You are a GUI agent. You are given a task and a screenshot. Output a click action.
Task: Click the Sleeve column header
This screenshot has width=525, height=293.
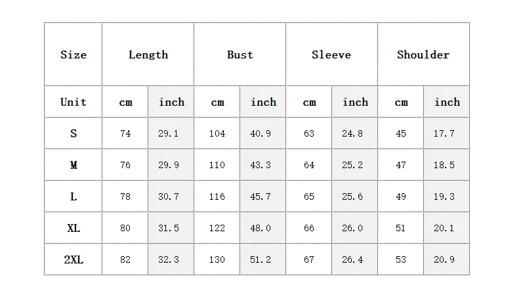pyautogui.click(x=331, y=55)
